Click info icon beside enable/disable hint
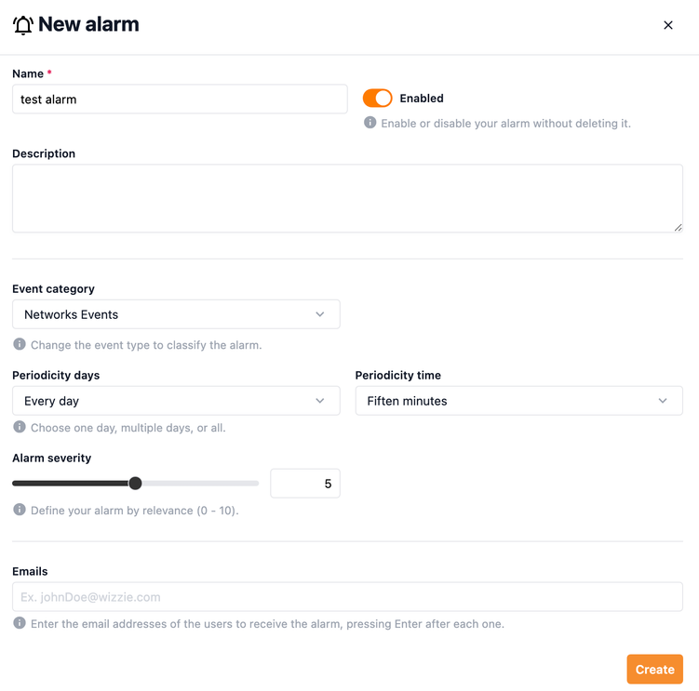 click(370, 123)
